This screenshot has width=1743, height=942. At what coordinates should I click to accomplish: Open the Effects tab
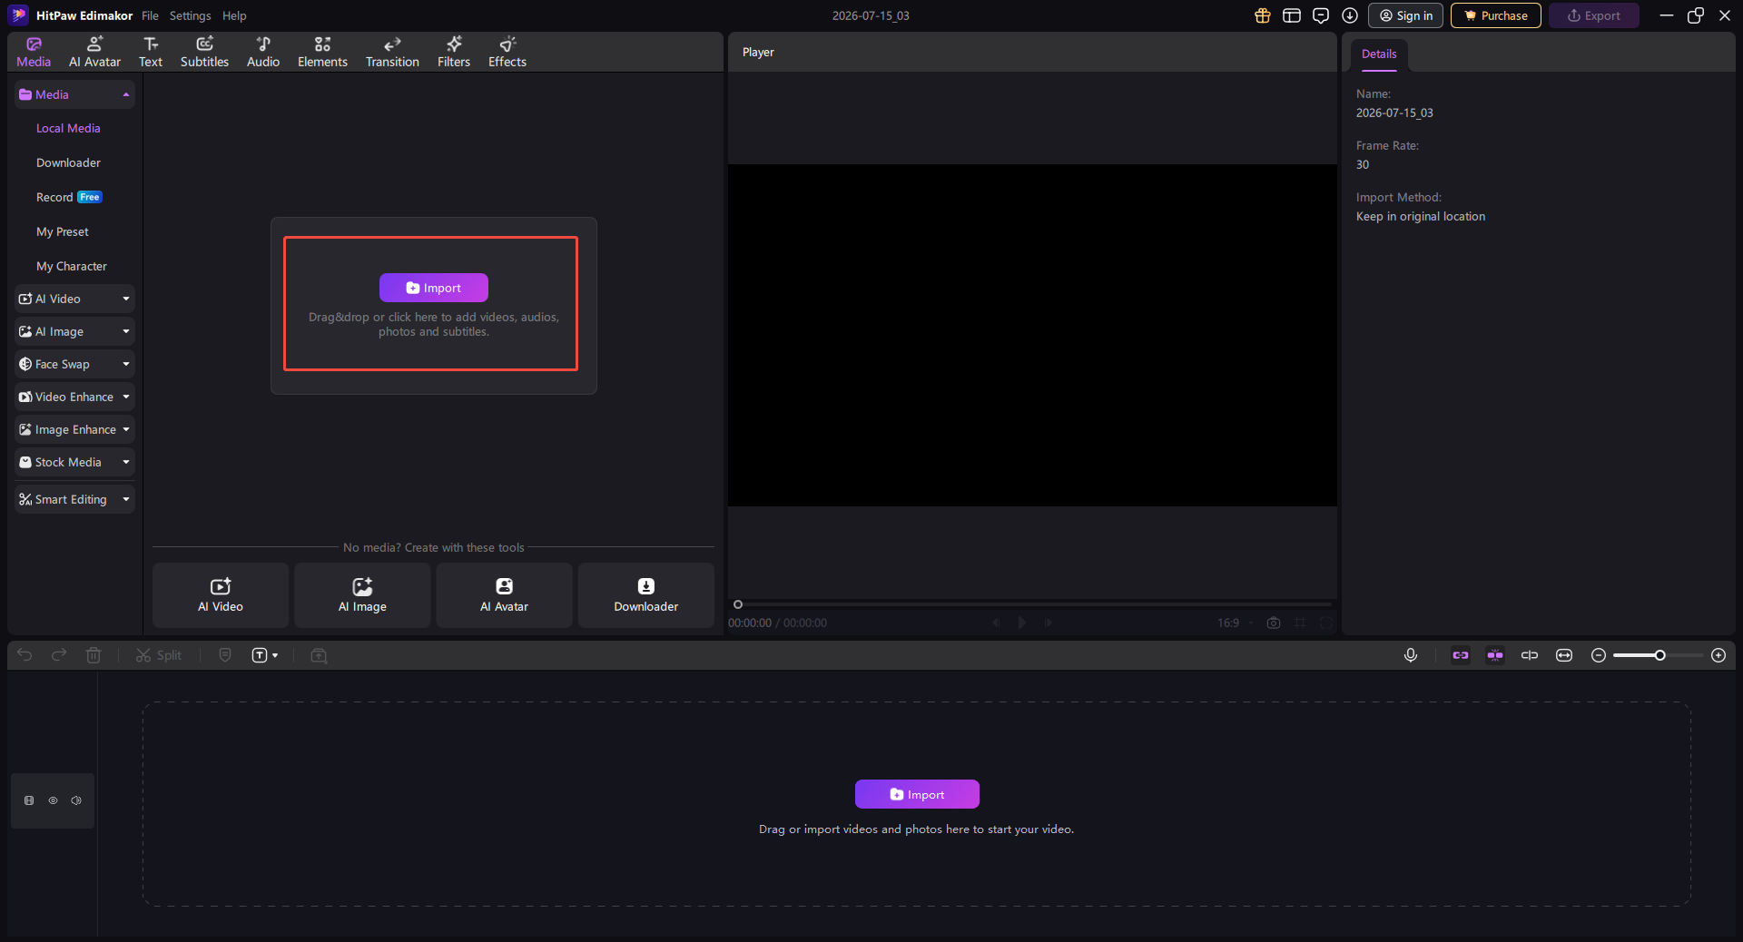click(507, 52)
